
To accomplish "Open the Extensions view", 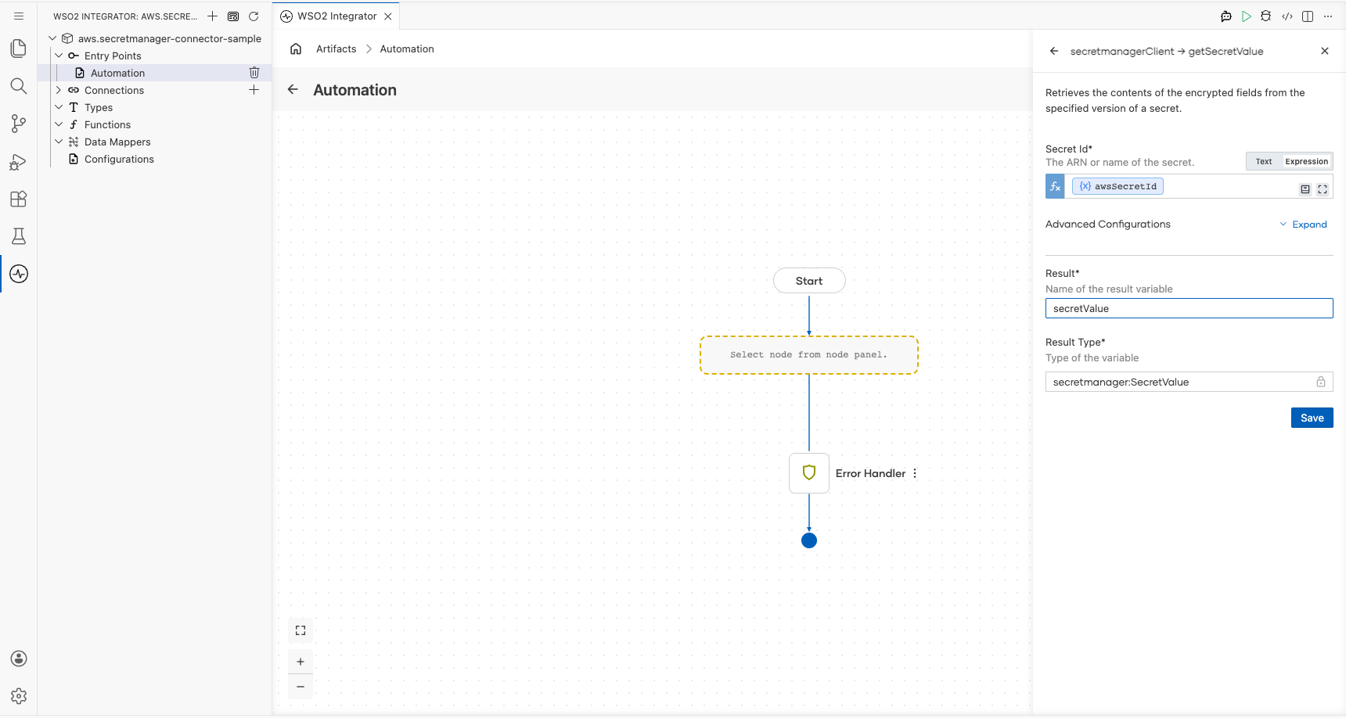I will pyautogui.click(x=19, y=199).
